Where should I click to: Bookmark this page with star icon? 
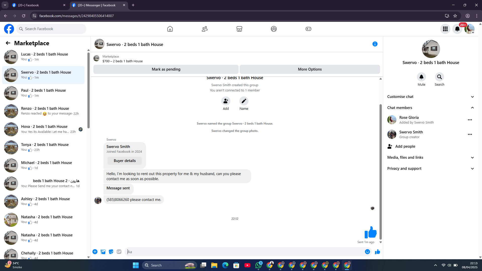pyautogui.click(x=455, y=16)
